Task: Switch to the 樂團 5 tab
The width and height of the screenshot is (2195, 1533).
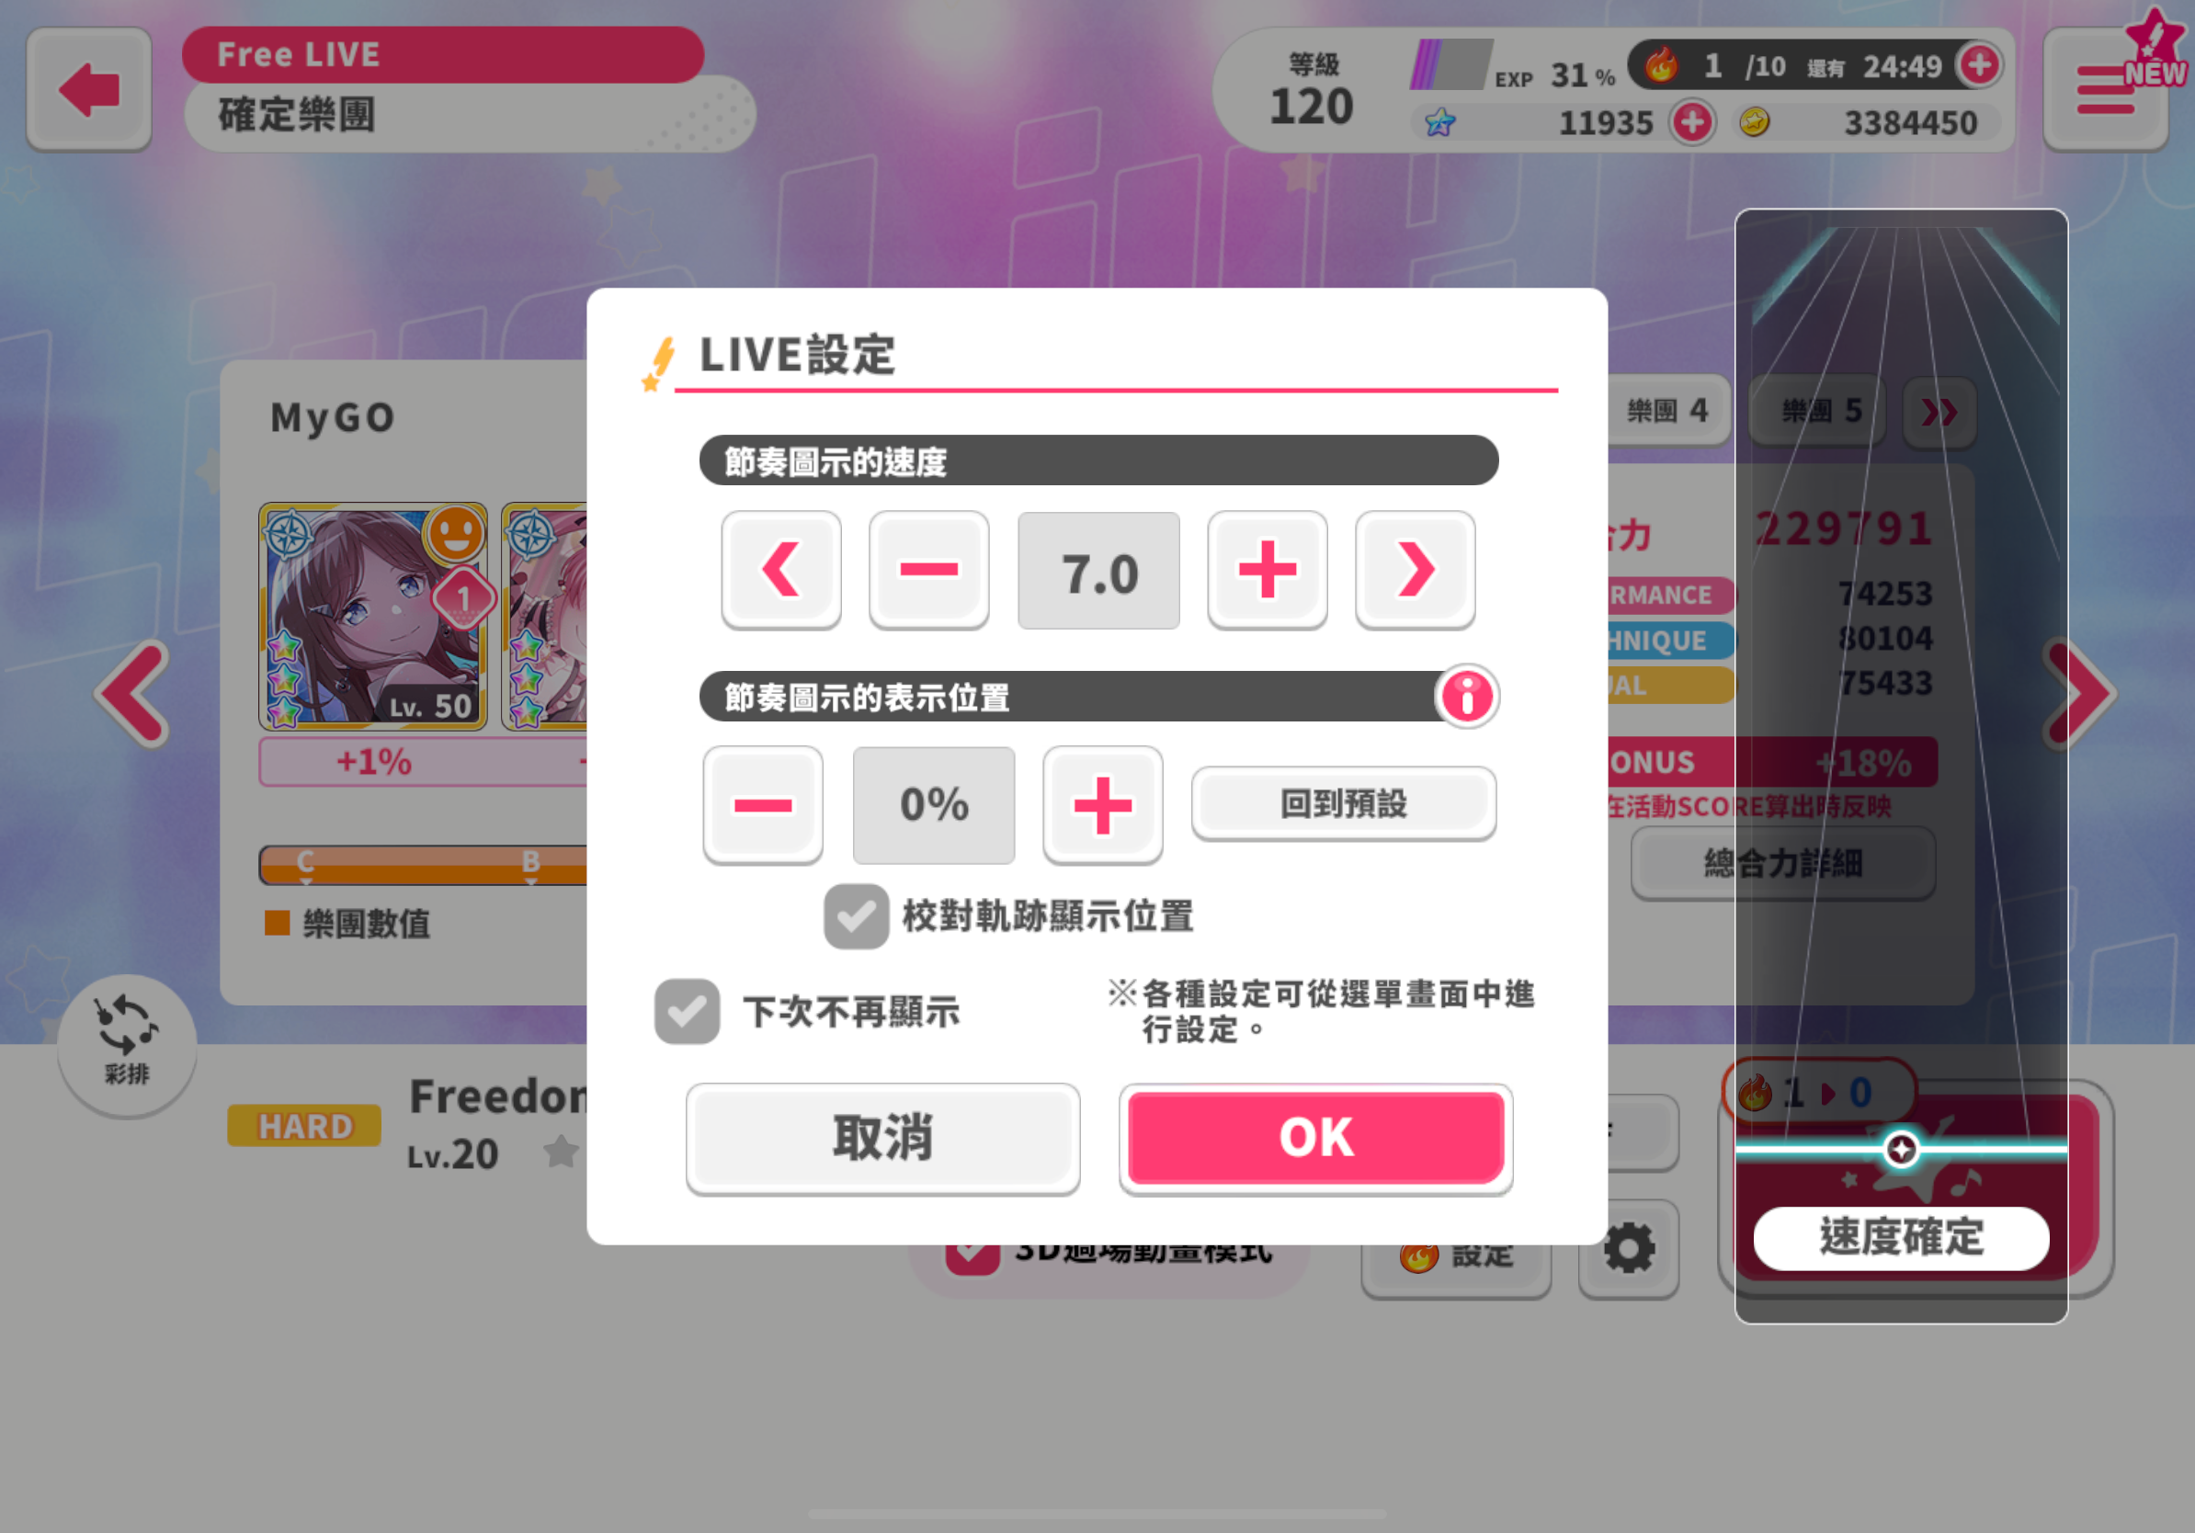Action: click(1819, 411)
